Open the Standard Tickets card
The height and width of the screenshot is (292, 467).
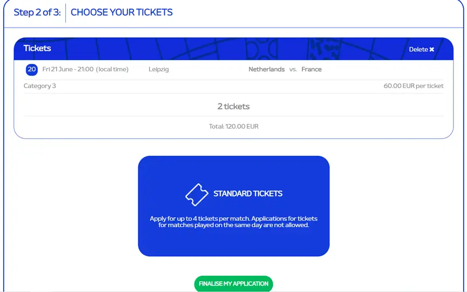(233, 206)
